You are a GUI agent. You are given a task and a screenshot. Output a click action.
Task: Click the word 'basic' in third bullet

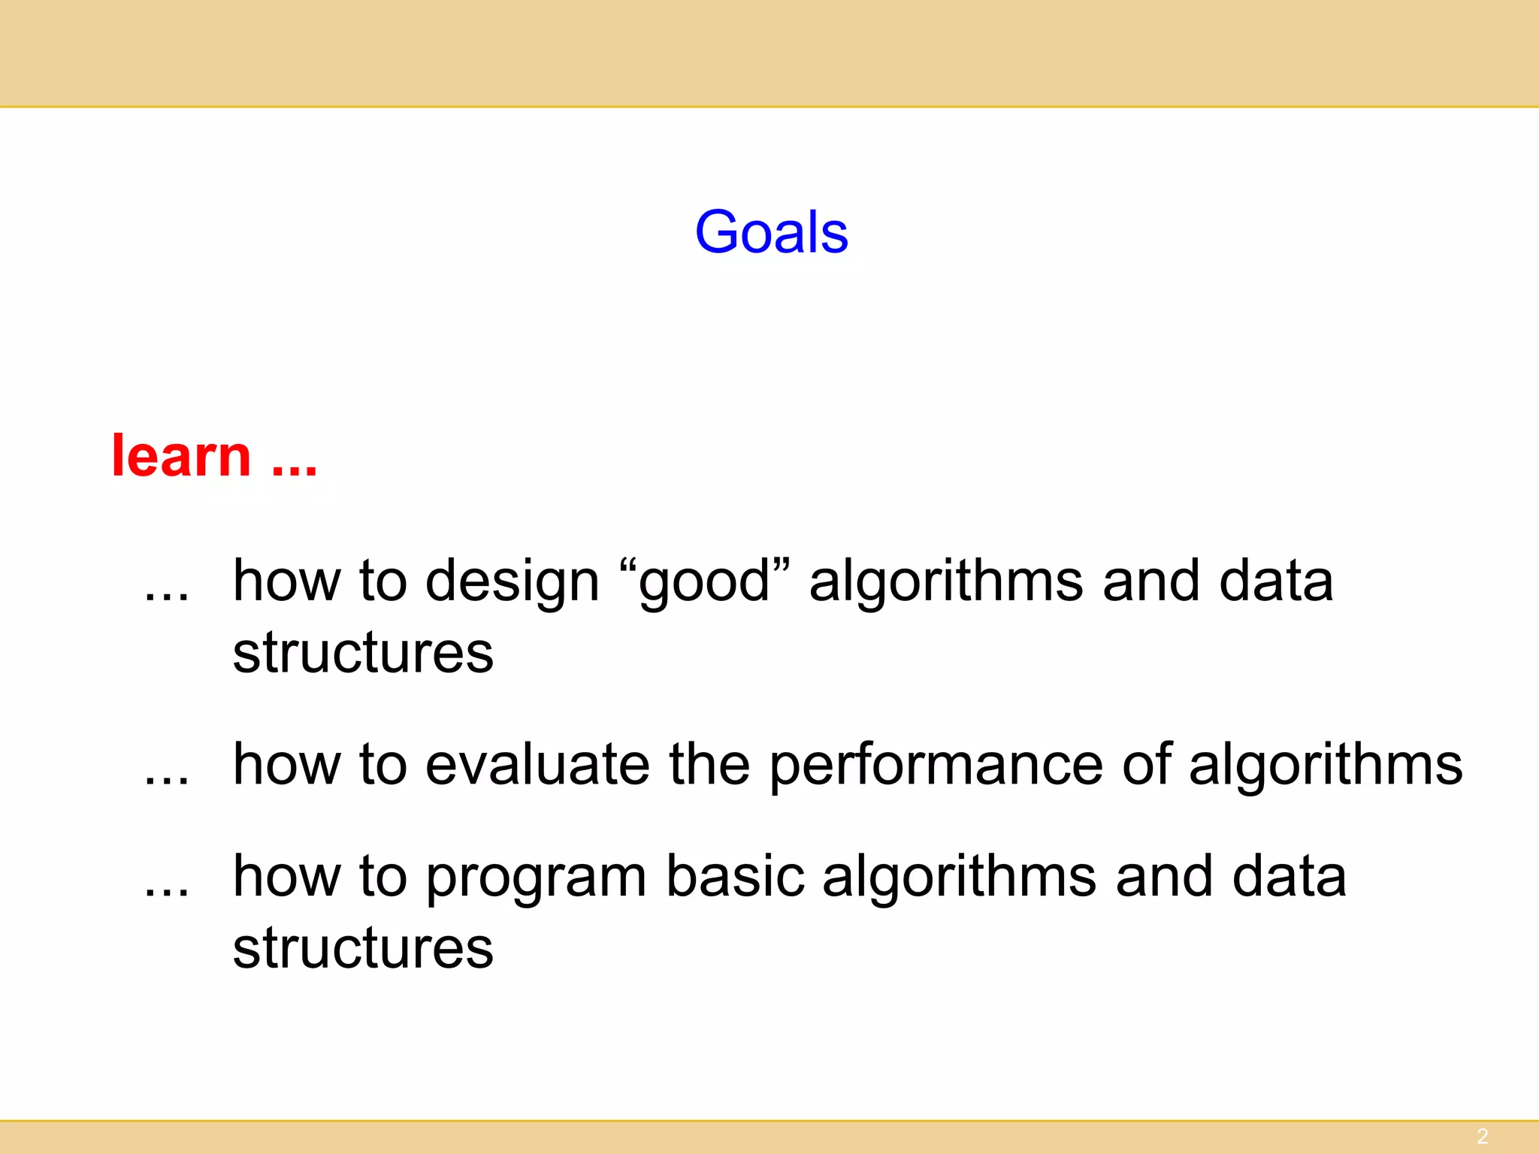point(736,875)
